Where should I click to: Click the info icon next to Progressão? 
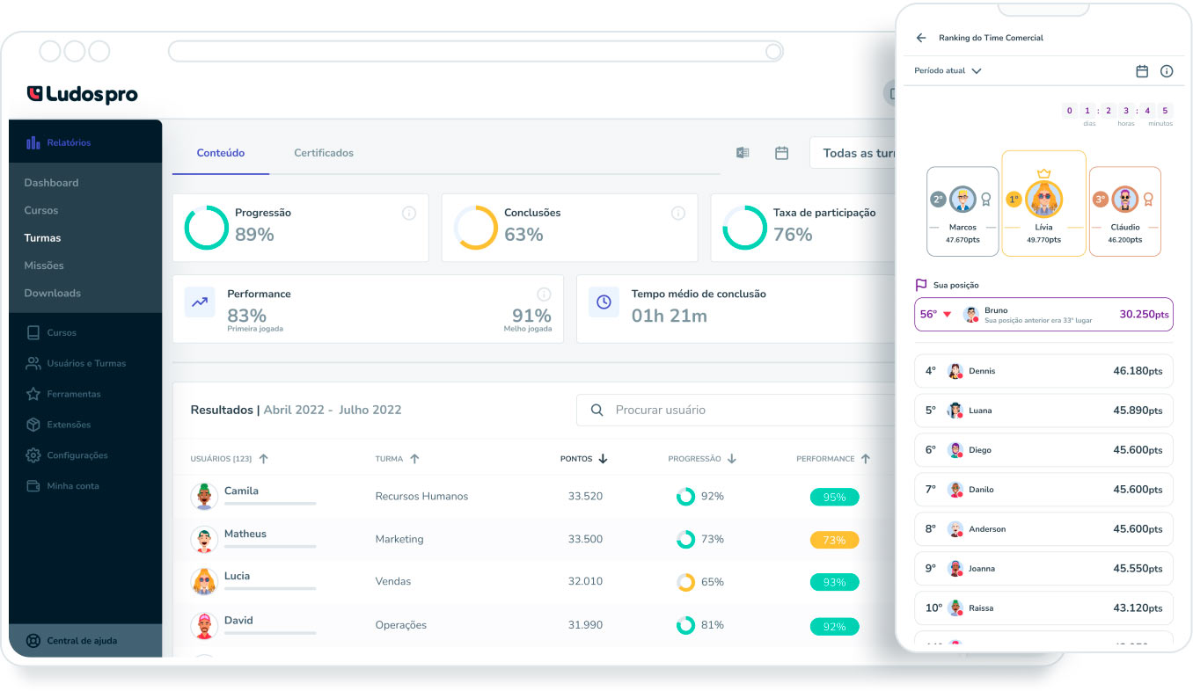(x=408, y=213)
